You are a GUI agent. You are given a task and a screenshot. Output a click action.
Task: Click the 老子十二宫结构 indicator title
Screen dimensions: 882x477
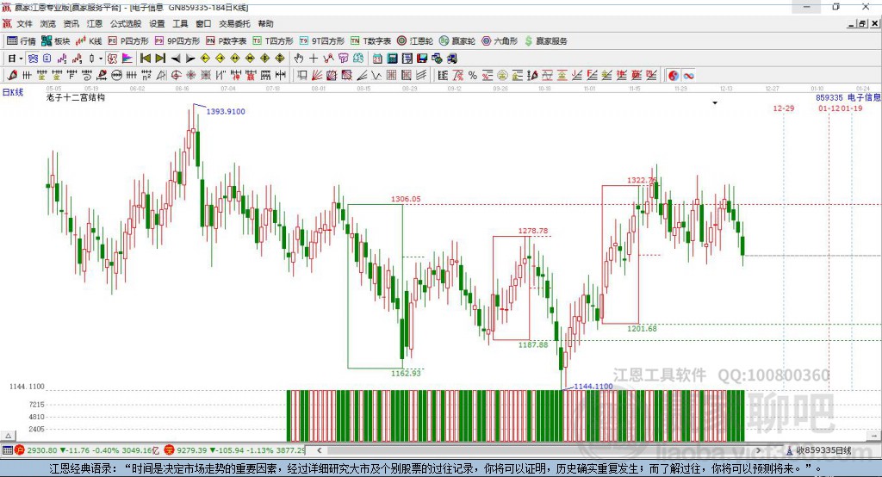[76, 97]
